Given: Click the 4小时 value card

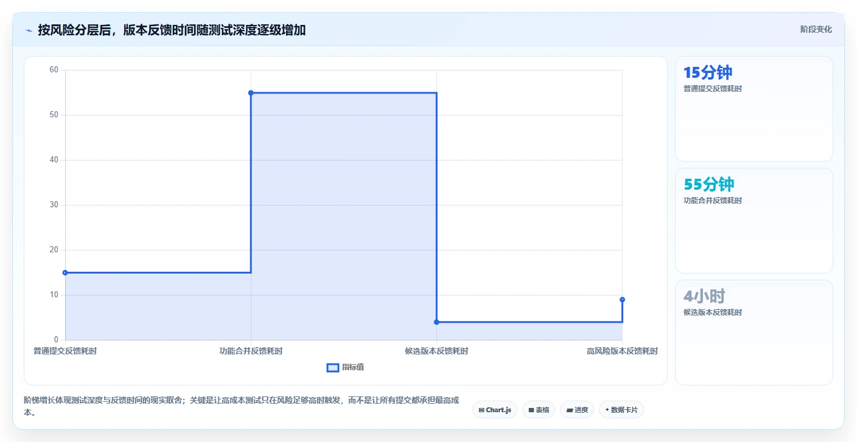Looking at the screenshot, I should 754,333.
